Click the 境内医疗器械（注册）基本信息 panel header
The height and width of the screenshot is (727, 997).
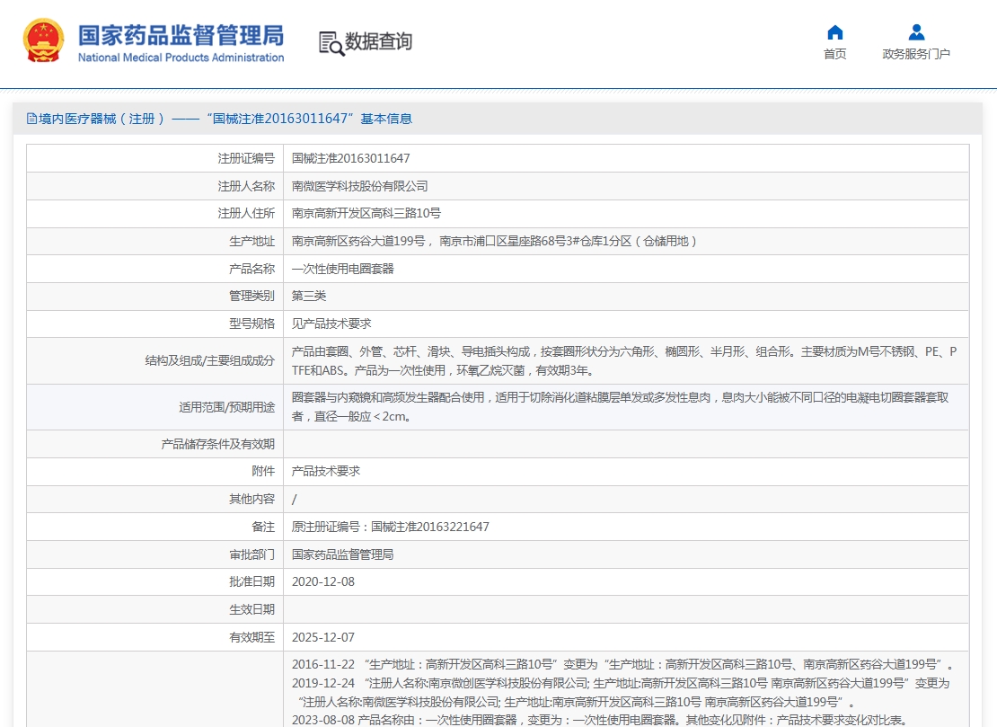coord(498,119)
